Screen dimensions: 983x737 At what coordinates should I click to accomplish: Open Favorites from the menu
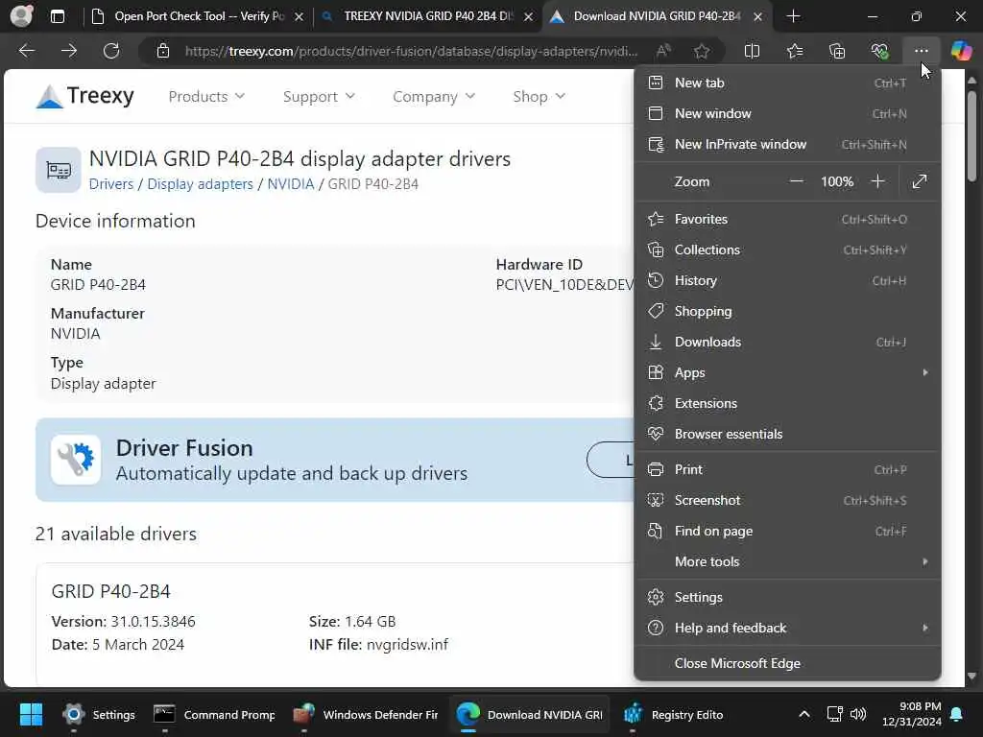(787, 220)
